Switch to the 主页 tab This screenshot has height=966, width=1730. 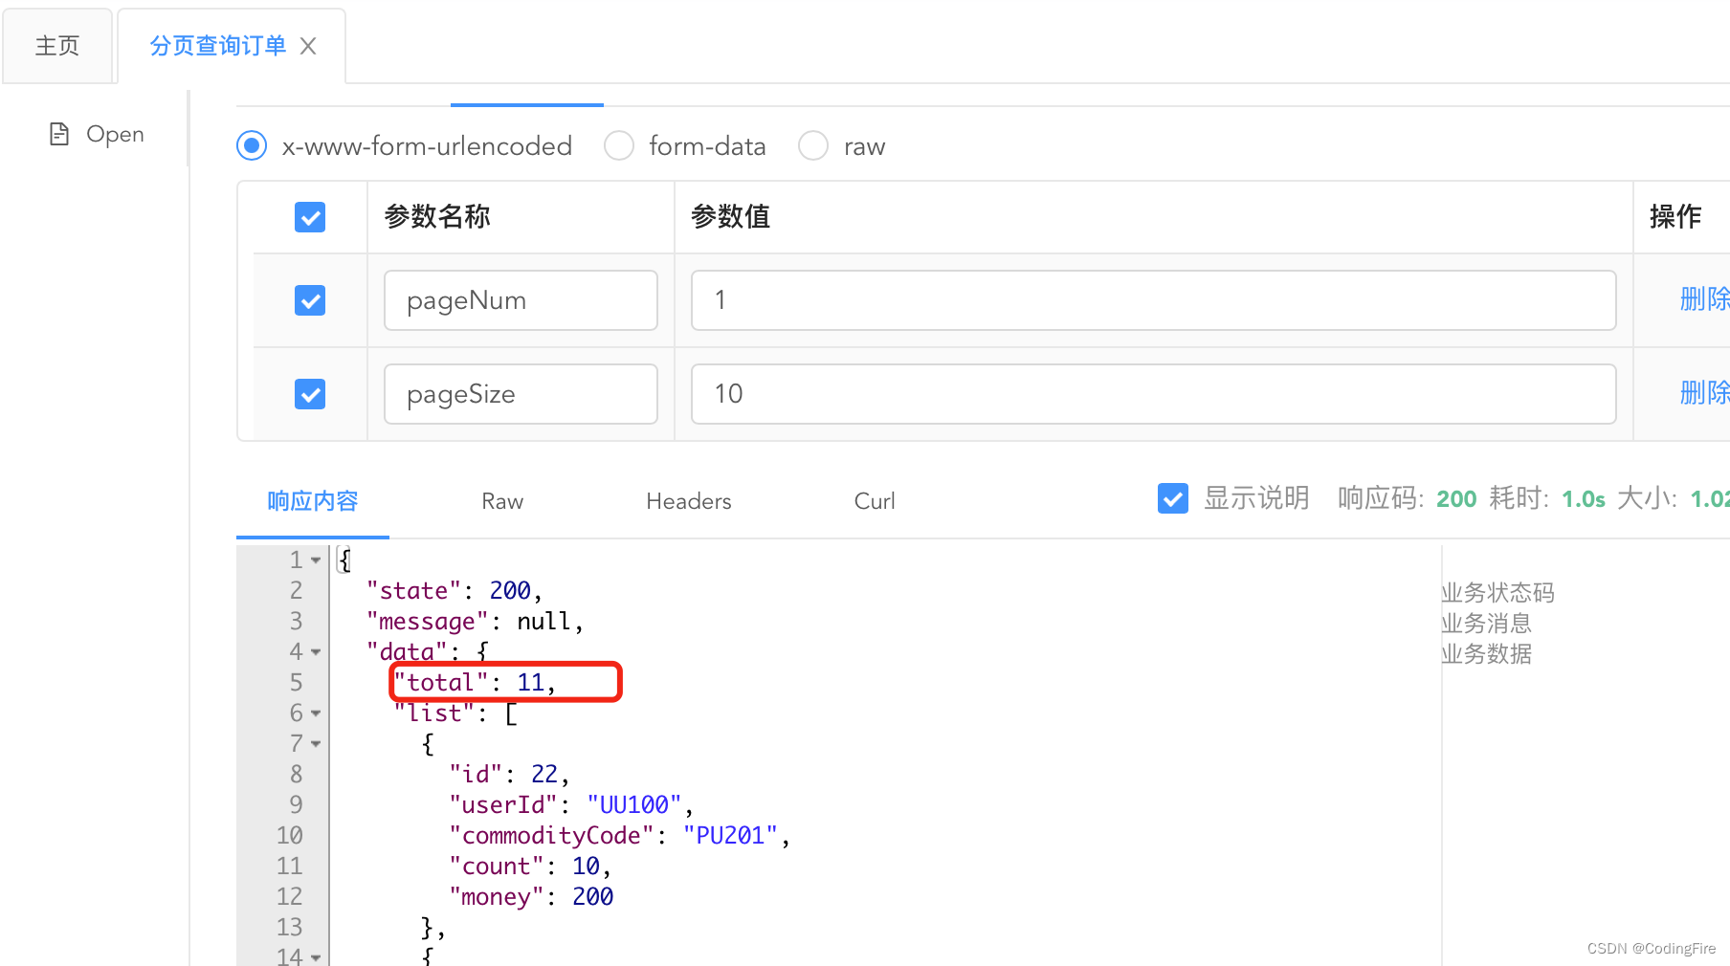[x=57, y=46]
